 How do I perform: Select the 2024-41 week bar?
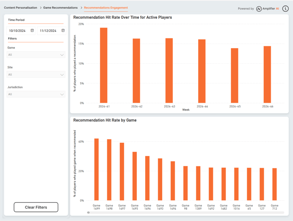[x=104, y=66]
